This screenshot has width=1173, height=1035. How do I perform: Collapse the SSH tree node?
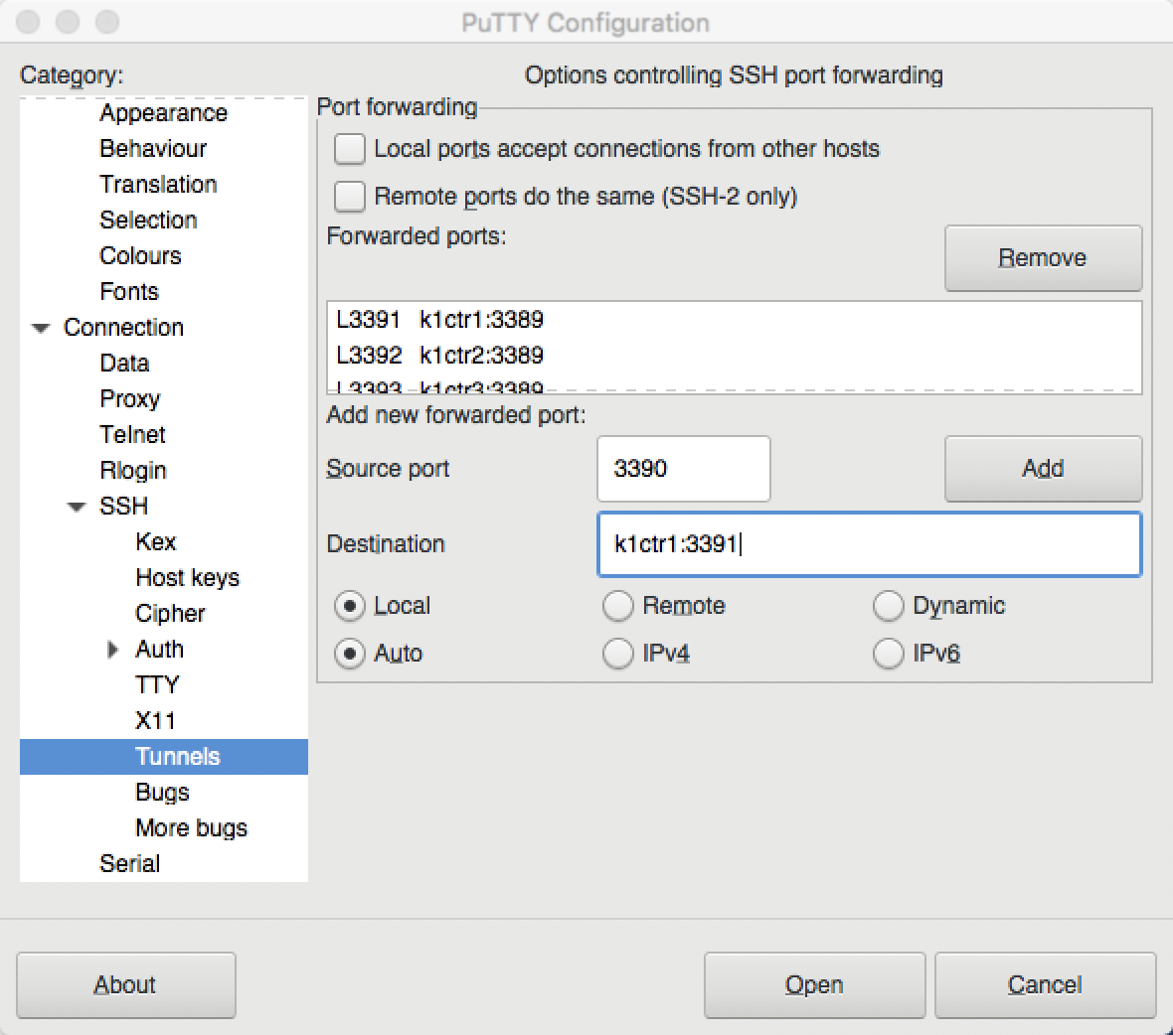pos(77,507)
